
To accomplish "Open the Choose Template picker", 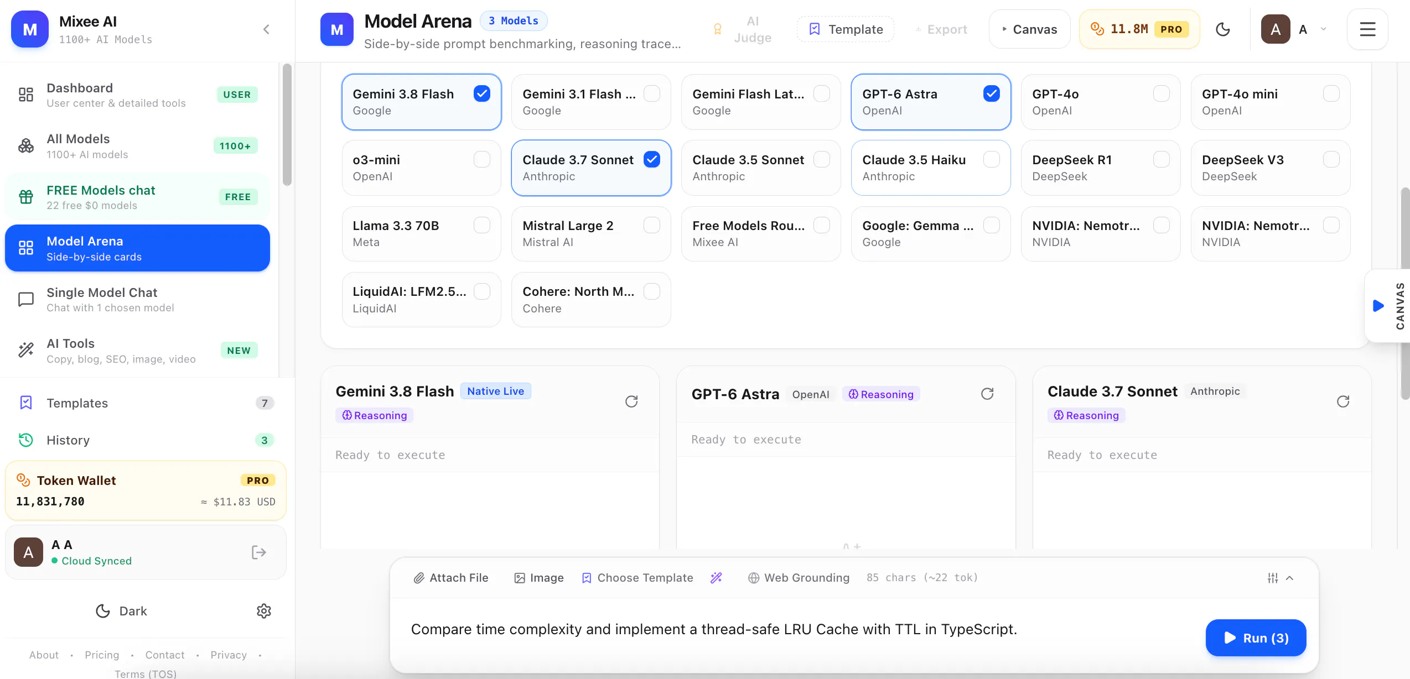I will click(637, 578).
